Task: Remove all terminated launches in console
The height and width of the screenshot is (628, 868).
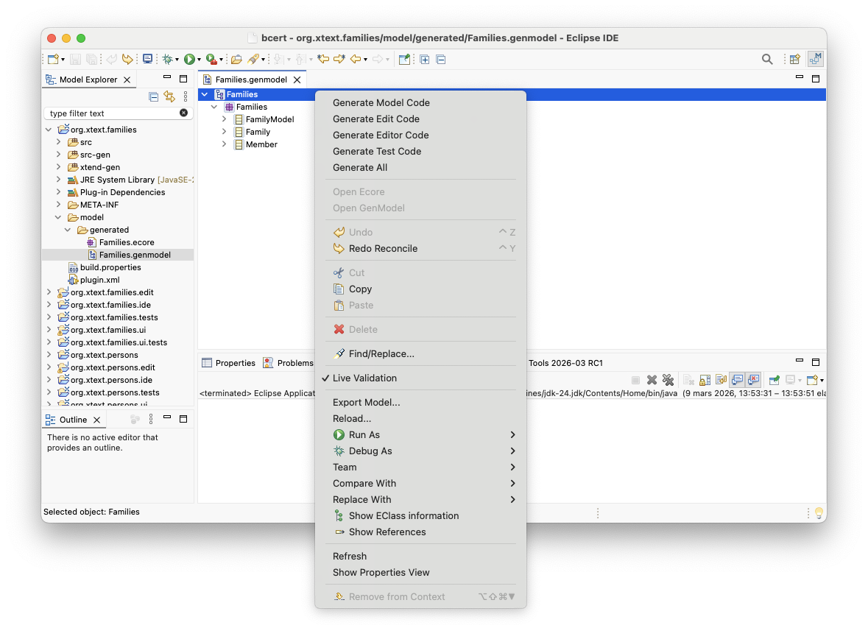Action: point(668,380)
